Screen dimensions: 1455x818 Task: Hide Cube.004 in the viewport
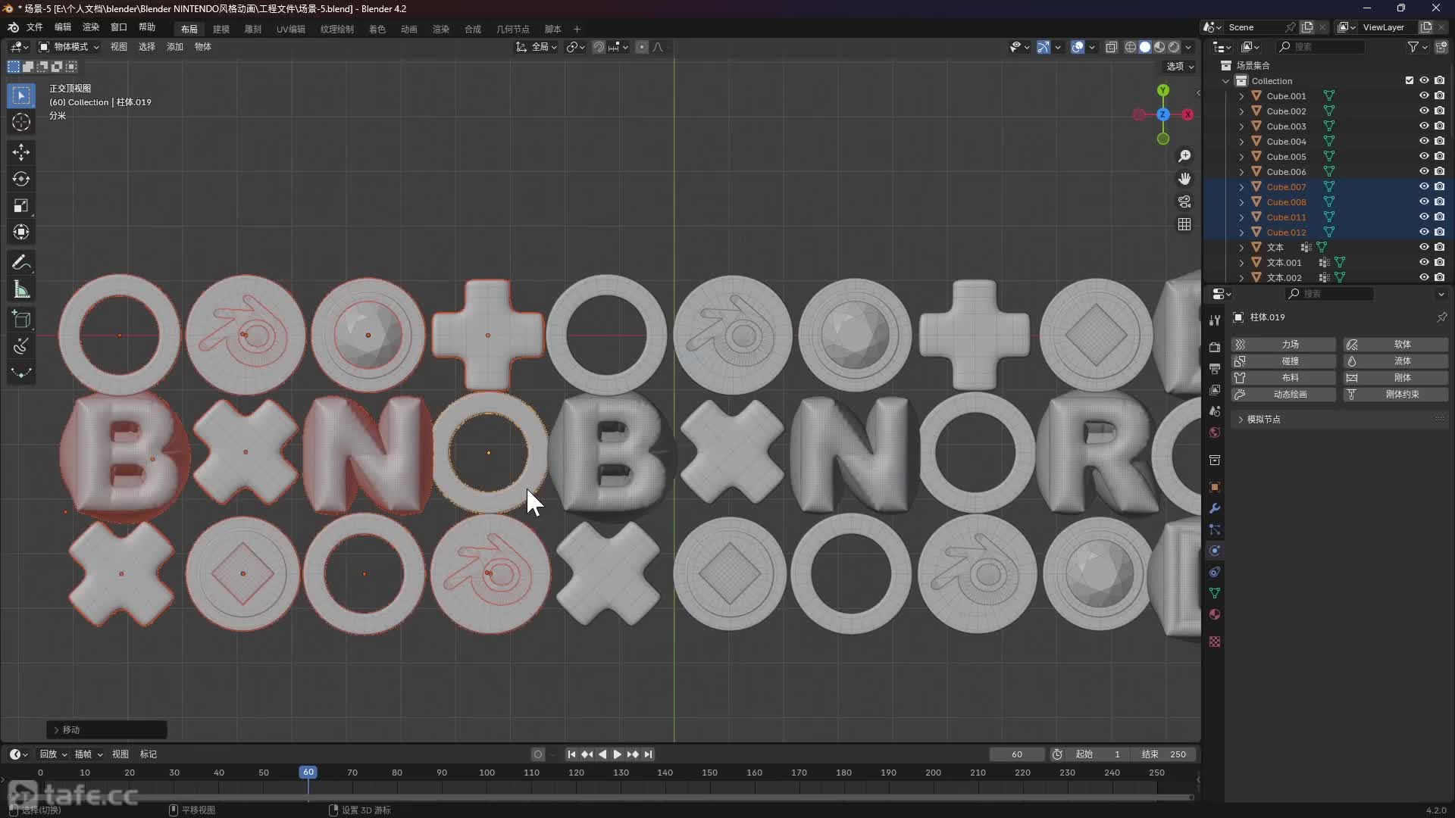(1424, 142)
